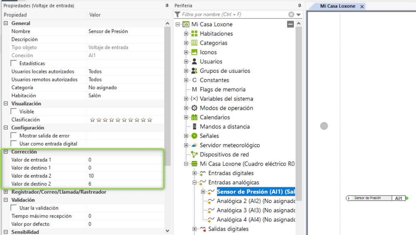Click the Modos de operación gear icon
This screenshot has height=235, width=416.
tap(194, 108)
